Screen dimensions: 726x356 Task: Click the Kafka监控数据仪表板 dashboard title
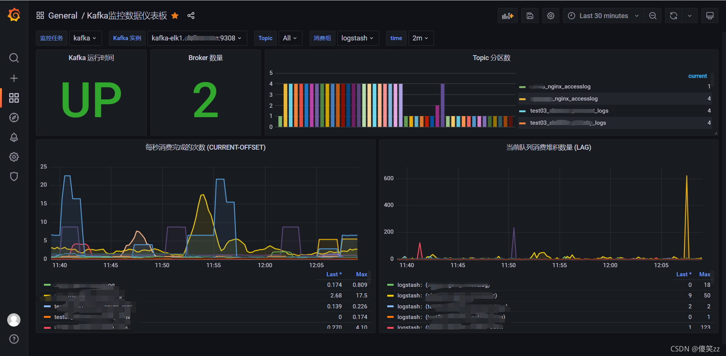point(127,15)
